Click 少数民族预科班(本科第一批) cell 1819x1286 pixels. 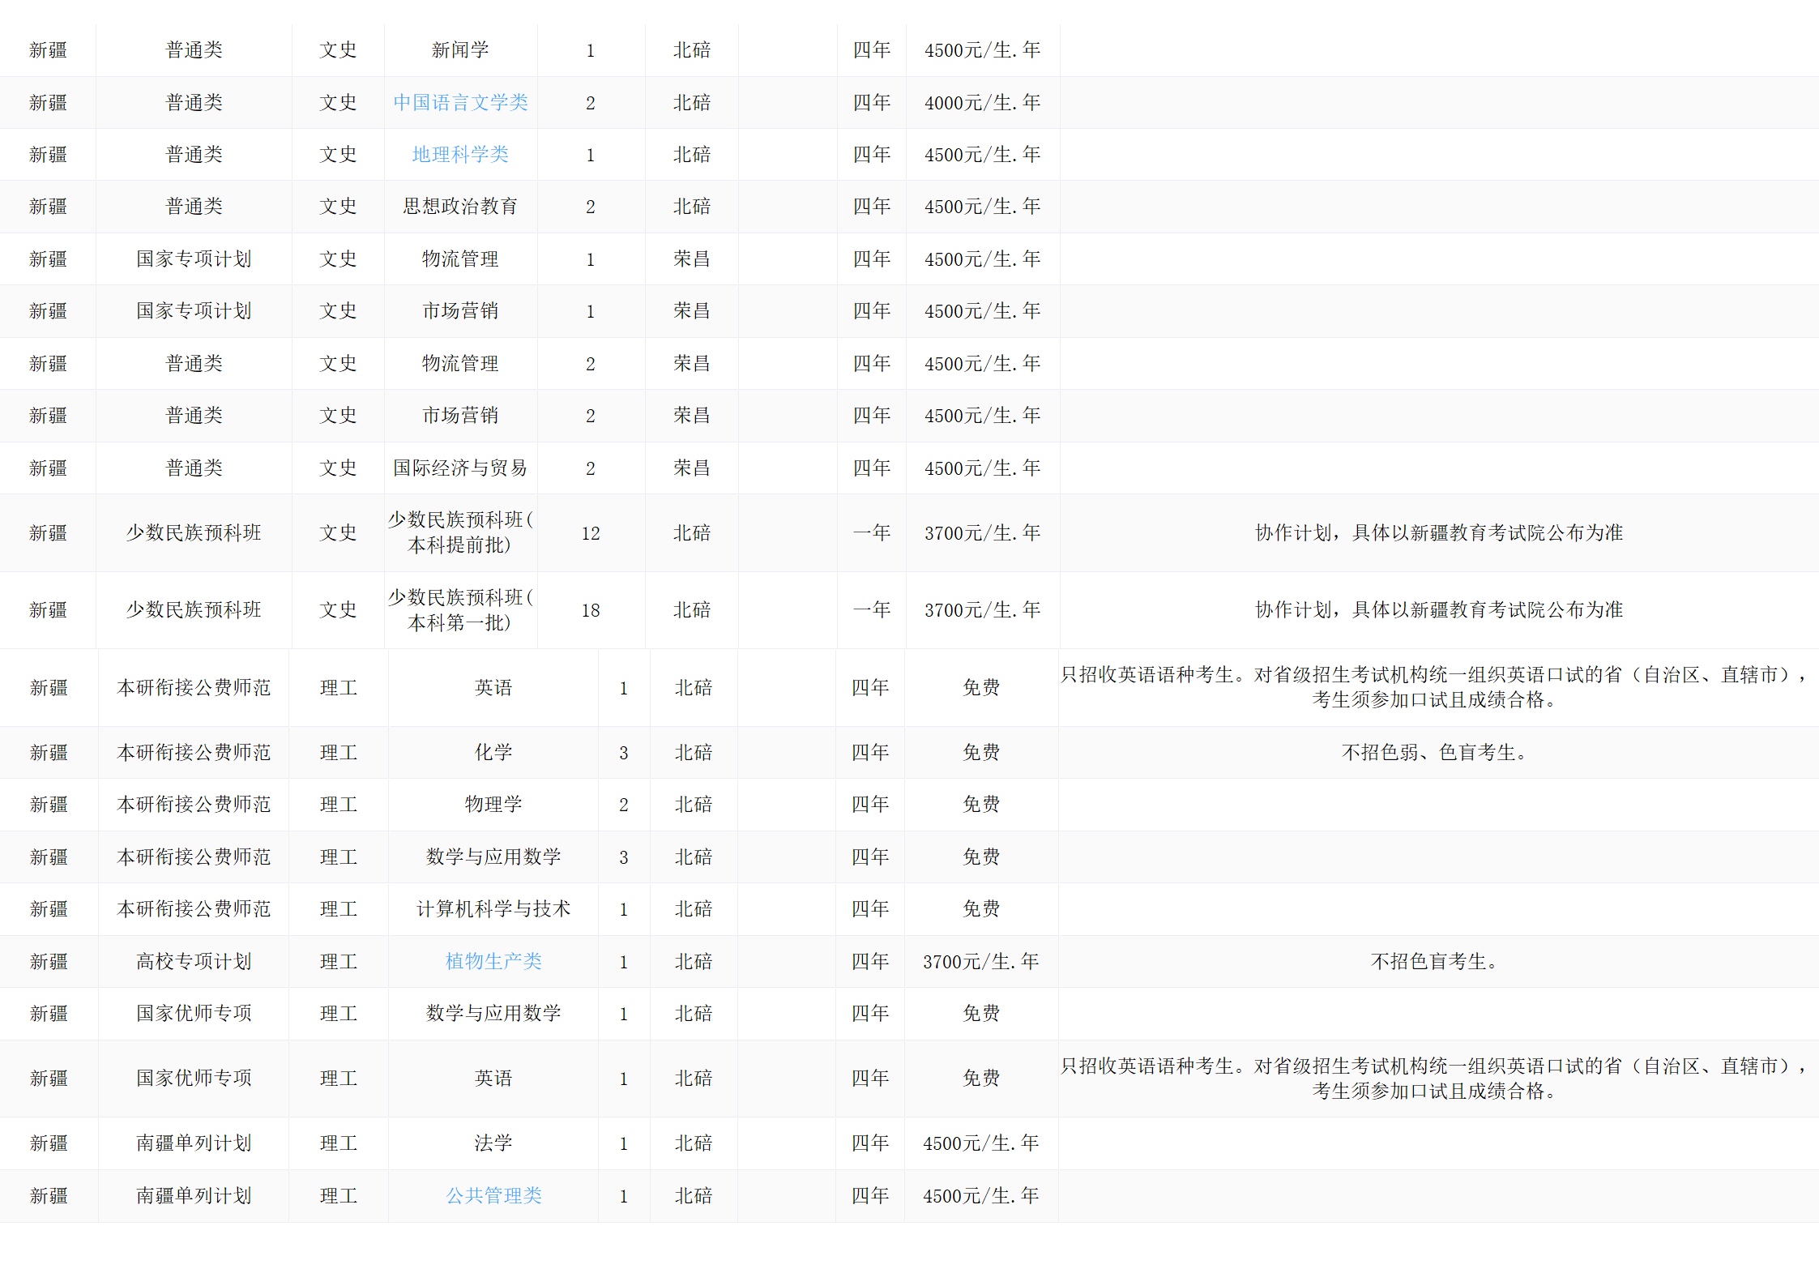pyautogui.click(x=460, y=610)
